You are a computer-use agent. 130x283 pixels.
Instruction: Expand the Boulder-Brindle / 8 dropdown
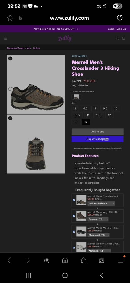(x=101, y=203)
